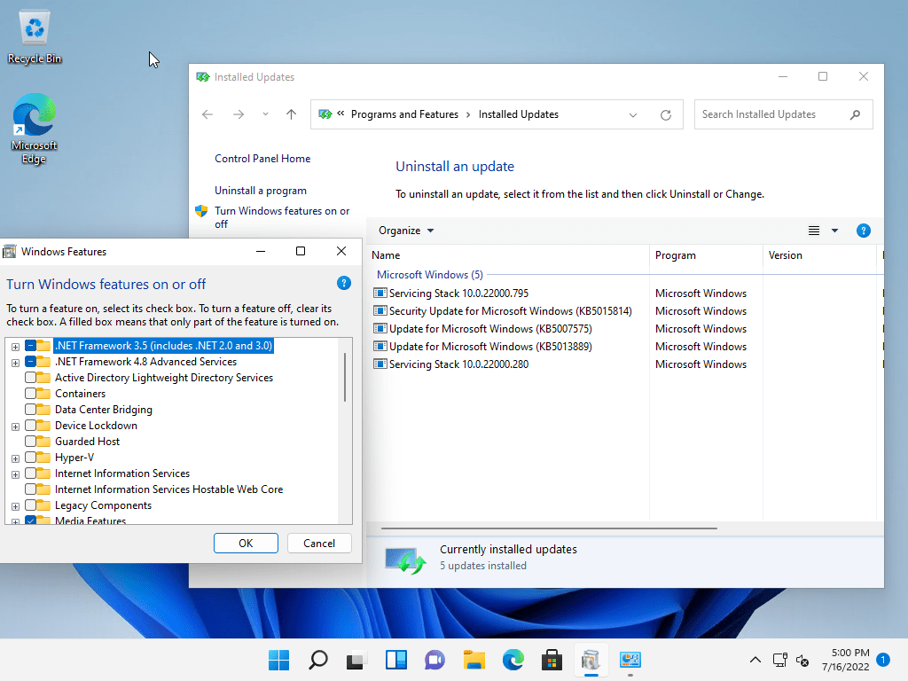The width and height of the screenshot is (908, 681).
Task: Open Task View from taskbar
Action: coord(356,660)
